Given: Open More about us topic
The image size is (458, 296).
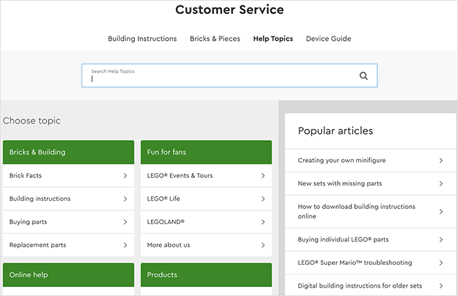Looking at the screenshot, I should tap(206, 245).
